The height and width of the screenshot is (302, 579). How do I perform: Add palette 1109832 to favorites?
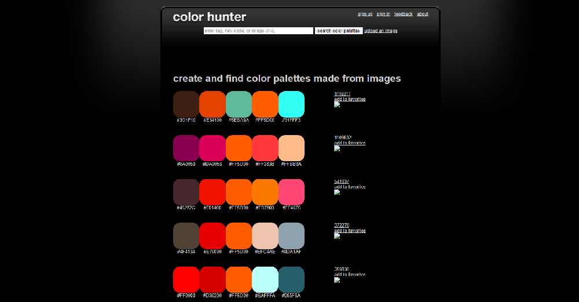(350, 143)
